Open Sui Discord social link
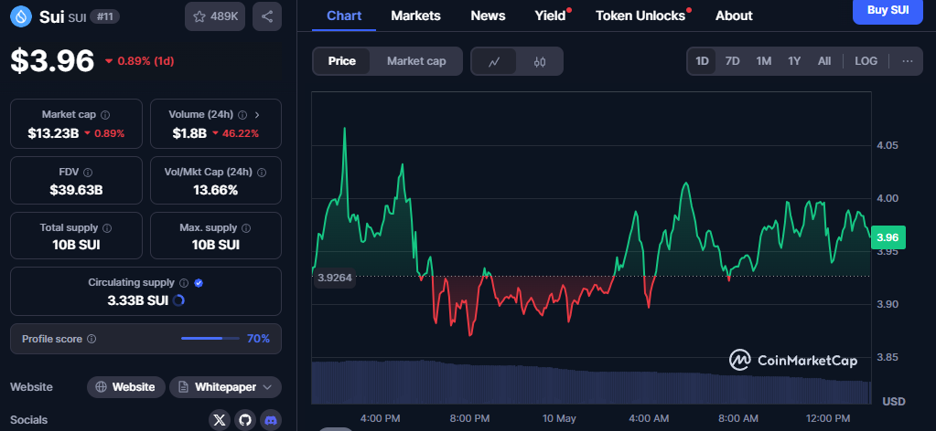The height and width of the screenshot is (431, 936). (270, 420)
